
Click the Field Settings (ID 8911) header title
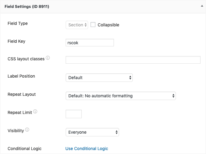[x=27, y=6]
